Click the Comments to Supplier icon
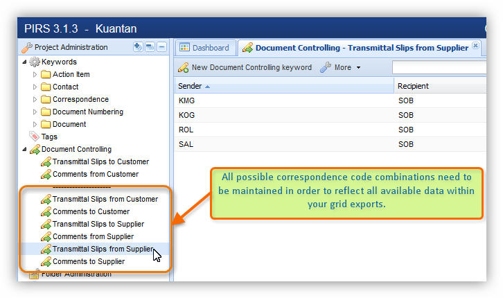Image resolution: width=503 pixels, height=298 pixels. tap(46, 262)
